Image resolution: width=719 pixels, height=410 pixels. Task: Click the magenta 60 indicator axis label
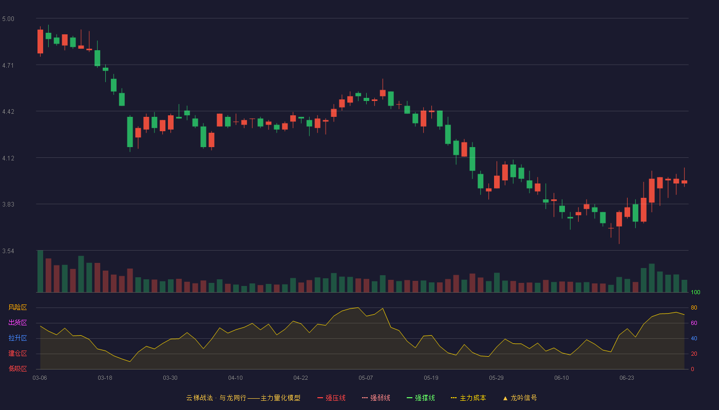694,323
